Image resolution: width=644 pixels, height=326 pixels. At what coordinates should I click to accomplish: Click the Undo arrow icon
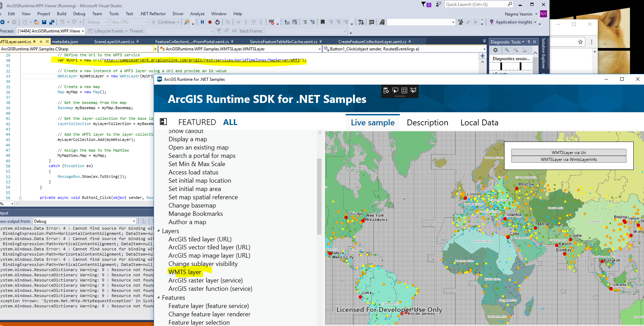(x=62, y=22)
